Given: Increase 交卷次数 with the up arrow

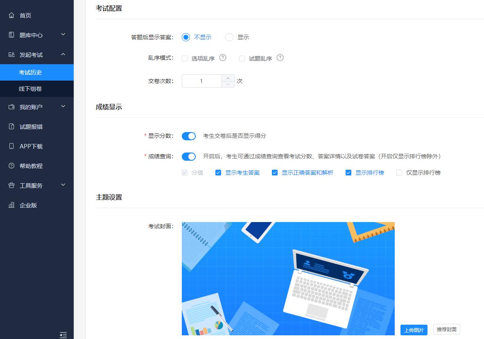Looking at the screenshot, I should tap(228, 78).
